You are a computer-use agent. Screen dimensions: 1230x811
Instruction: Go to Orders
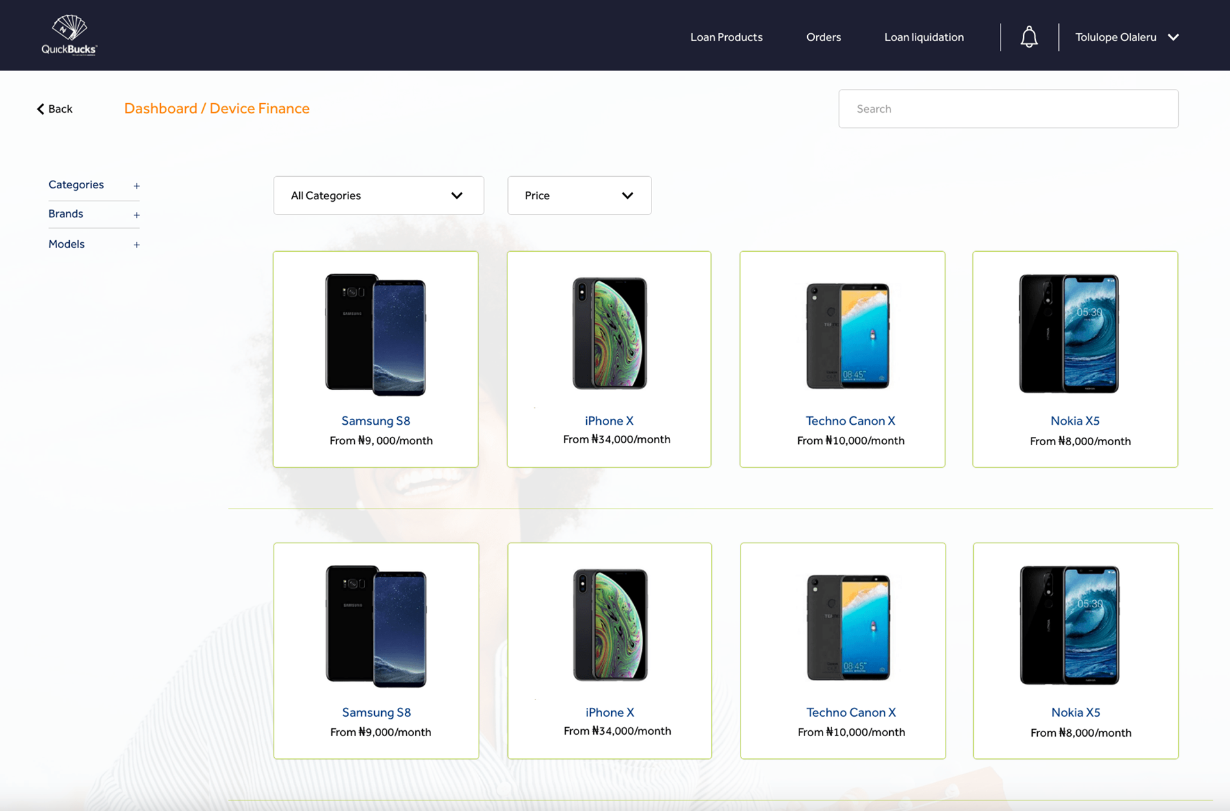click(x=823, y=37)
